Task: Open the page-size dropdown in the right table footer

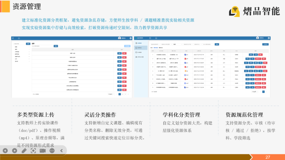Action: 255,91
